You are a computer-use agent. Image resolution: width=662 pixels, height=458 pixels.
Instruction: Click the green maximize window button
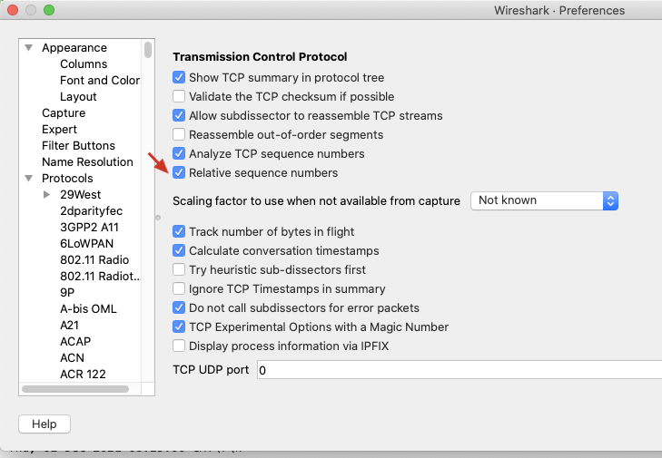49,11
